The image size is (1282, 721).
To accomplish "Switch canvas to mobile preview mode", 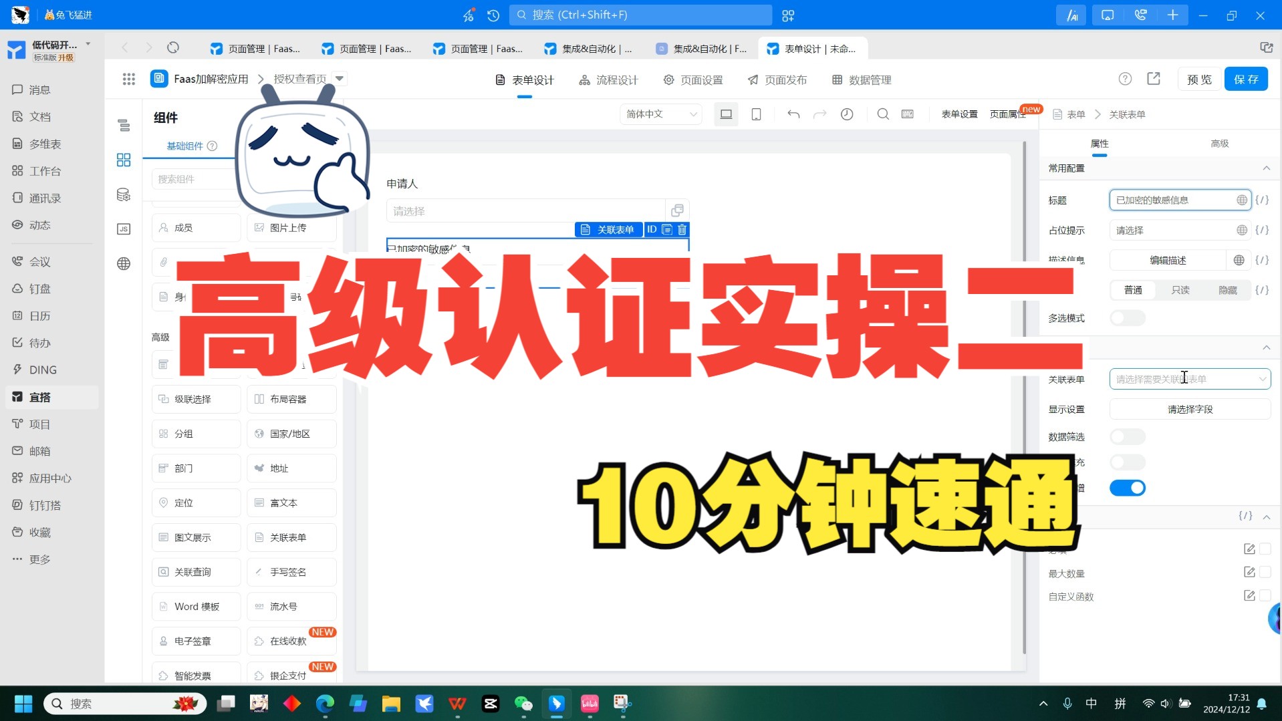I will (756, 114).
